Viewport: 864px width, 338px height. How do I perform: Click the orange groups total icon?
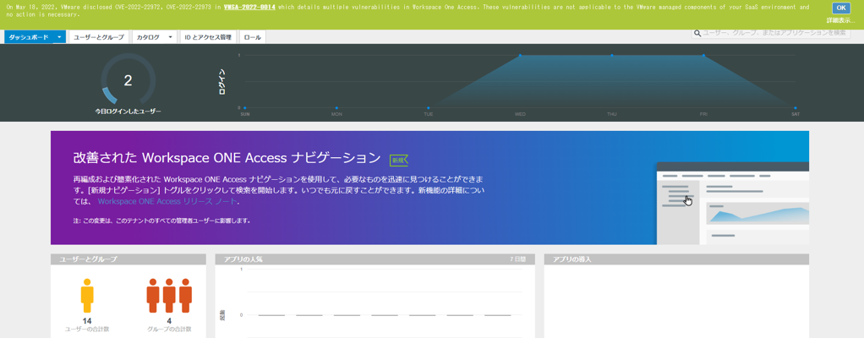[x=169, y=296]
